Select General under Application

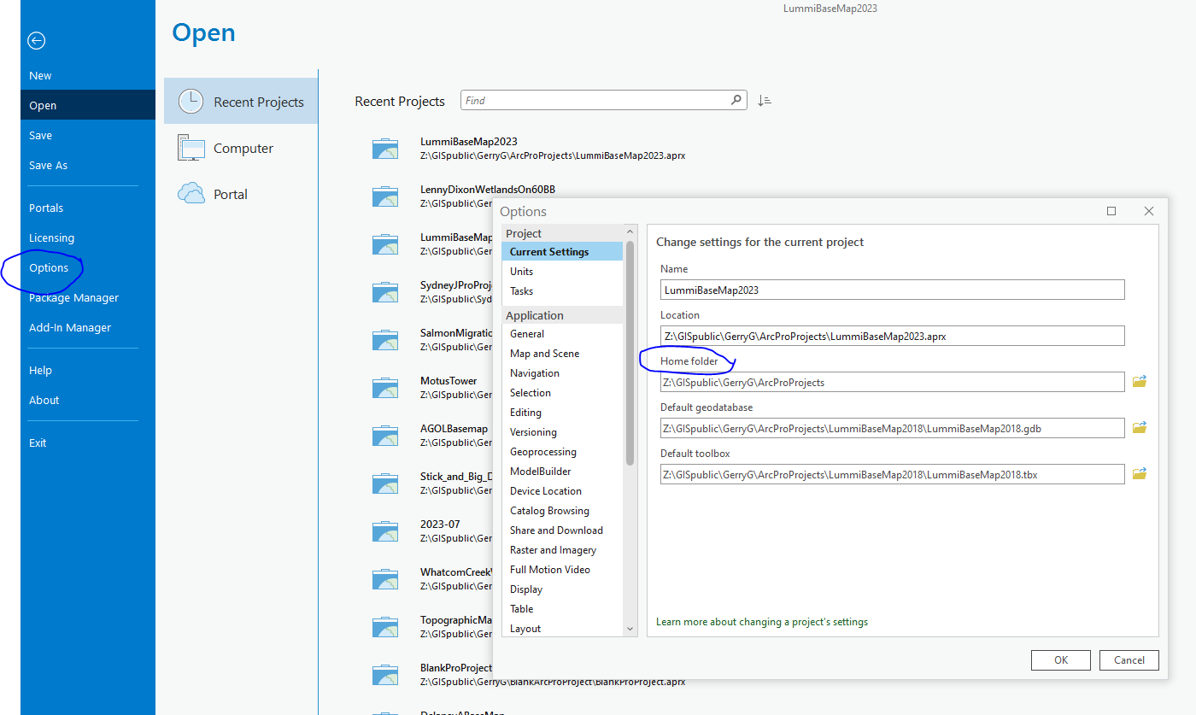tap(563, 333)
